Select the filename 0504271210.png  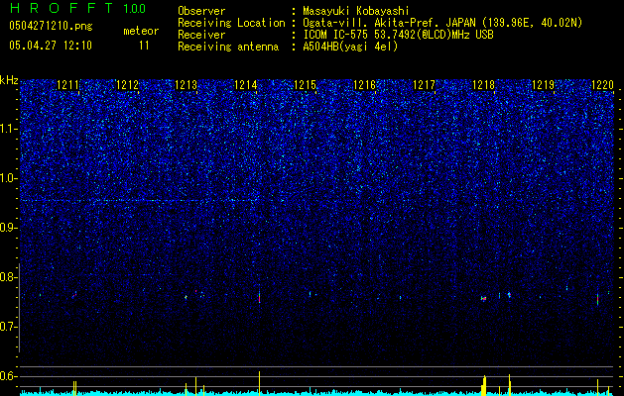(51, 26)
